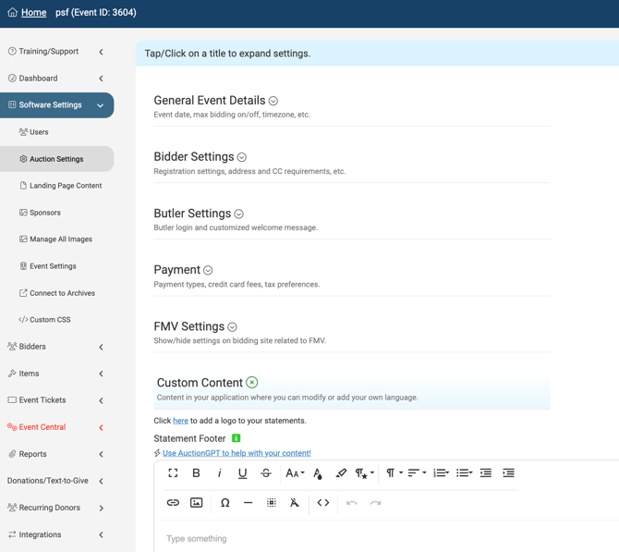Enter fullscreen mode in the editor

click(173, 473)
